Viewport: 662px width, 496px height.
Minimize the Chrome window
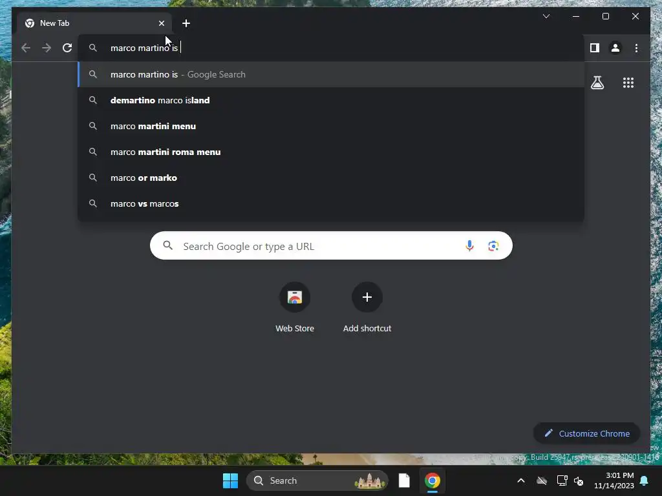[576, 16]
